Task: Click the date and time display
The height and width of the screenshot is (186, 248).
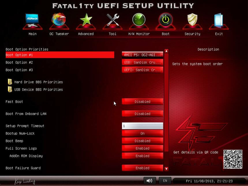Action: (209, 181)
